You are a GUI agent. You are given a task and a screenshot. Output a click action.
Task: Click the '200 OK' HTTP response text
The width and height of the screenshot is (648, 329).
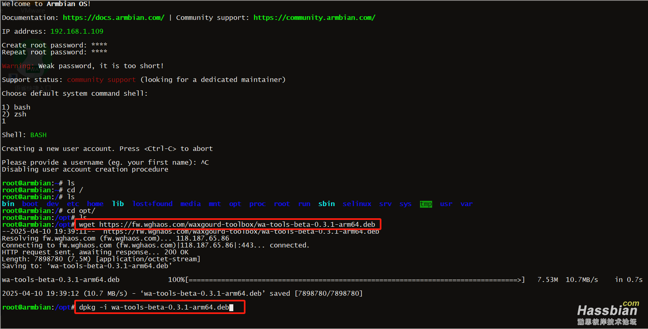pos(177,252)
